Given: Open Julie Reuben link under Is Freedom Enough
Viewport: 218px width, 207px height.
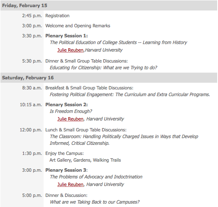Looking at the screenshot, I should click(70, 119).
